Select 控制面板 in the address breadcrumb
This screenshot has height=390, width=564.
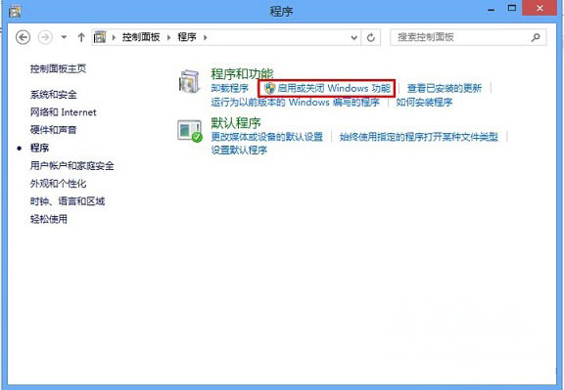[x=141, y=37]
